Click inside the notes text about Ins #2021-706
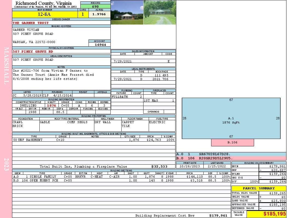 coord(53,75)
